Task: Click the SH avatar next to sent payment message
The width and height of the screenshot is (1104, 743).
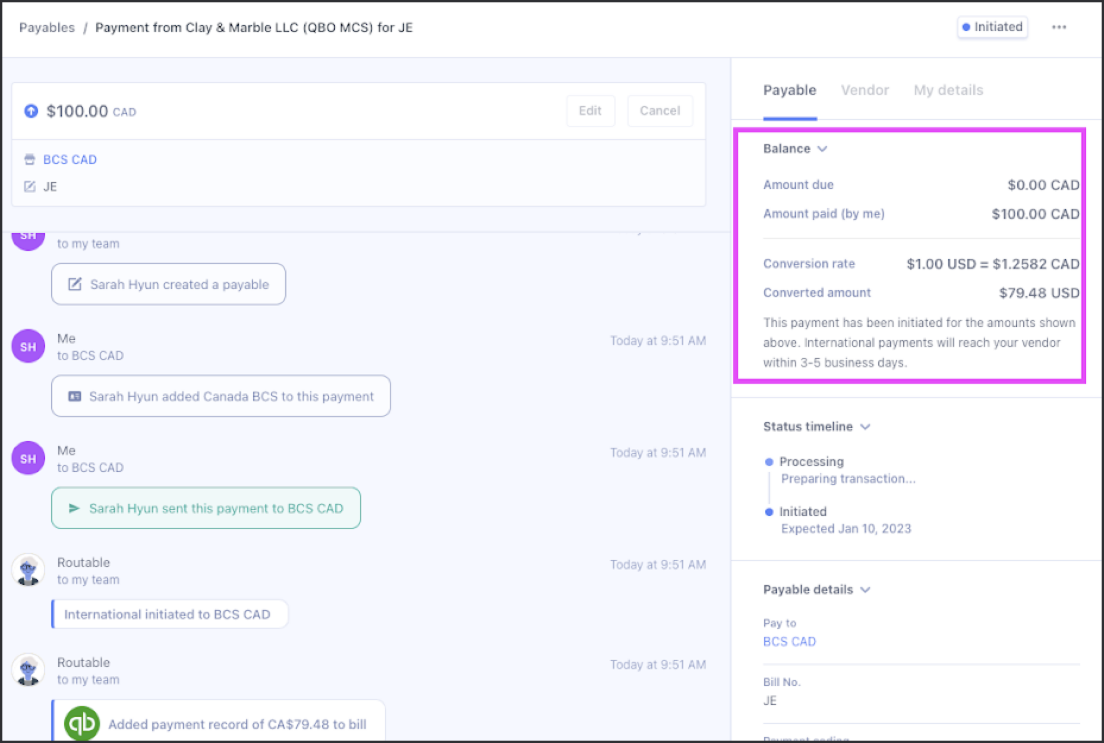Action: pos(29,458)
